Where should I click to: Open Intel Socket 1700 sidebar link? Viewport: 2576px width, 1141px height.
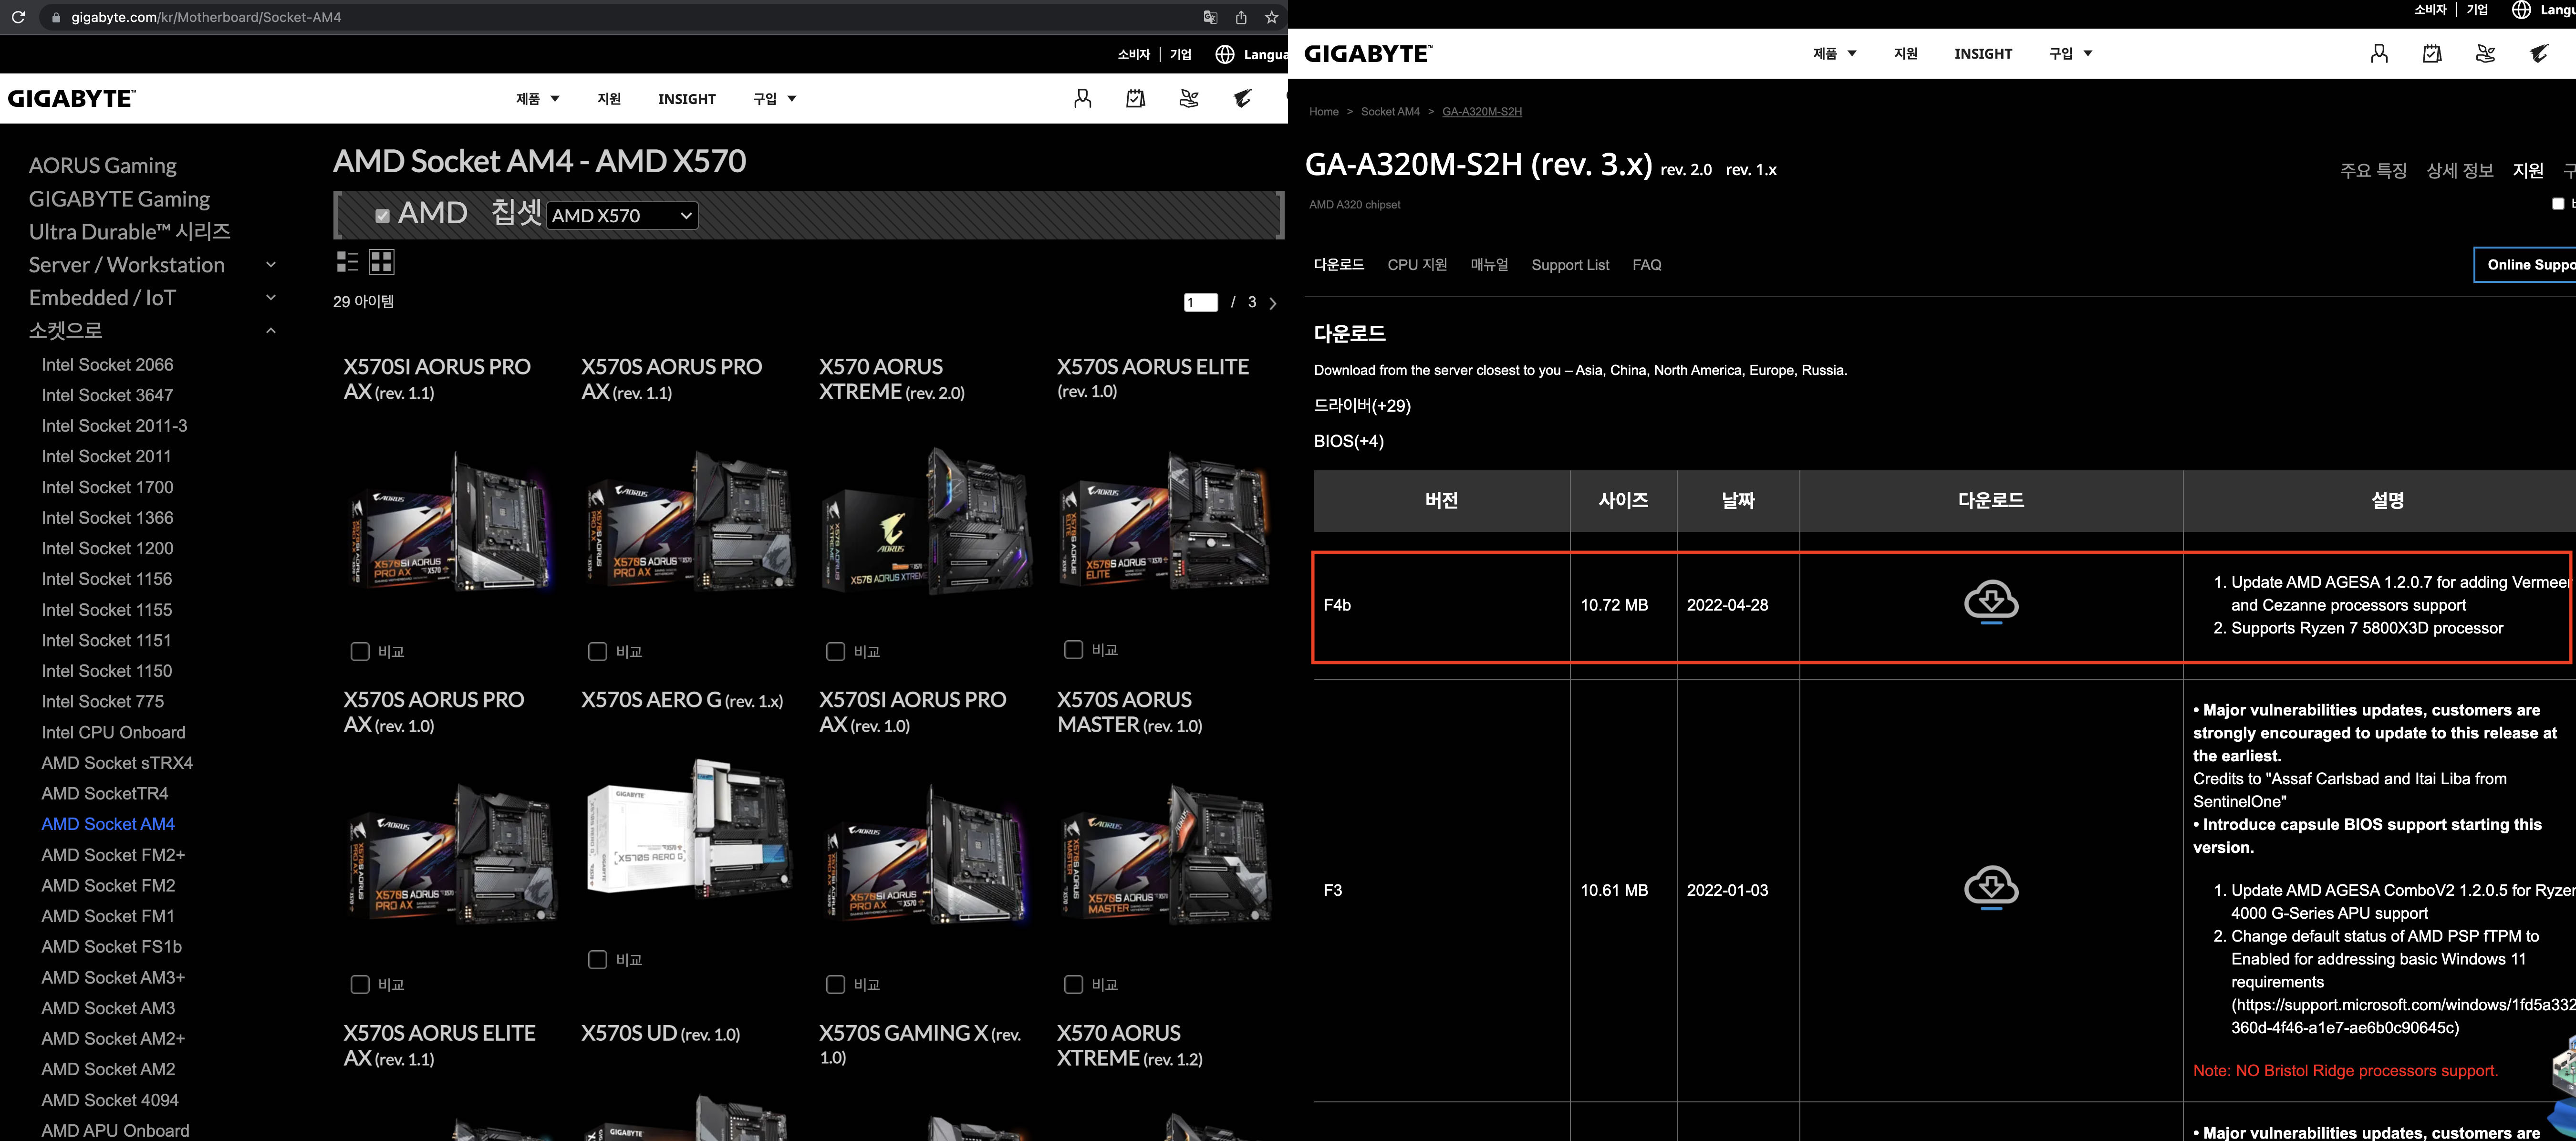point(107,487)
